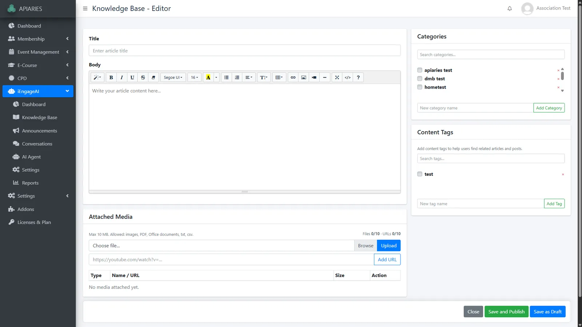582x327 pixels.
Task: Click Save and Publish
Action: [506, 312]
